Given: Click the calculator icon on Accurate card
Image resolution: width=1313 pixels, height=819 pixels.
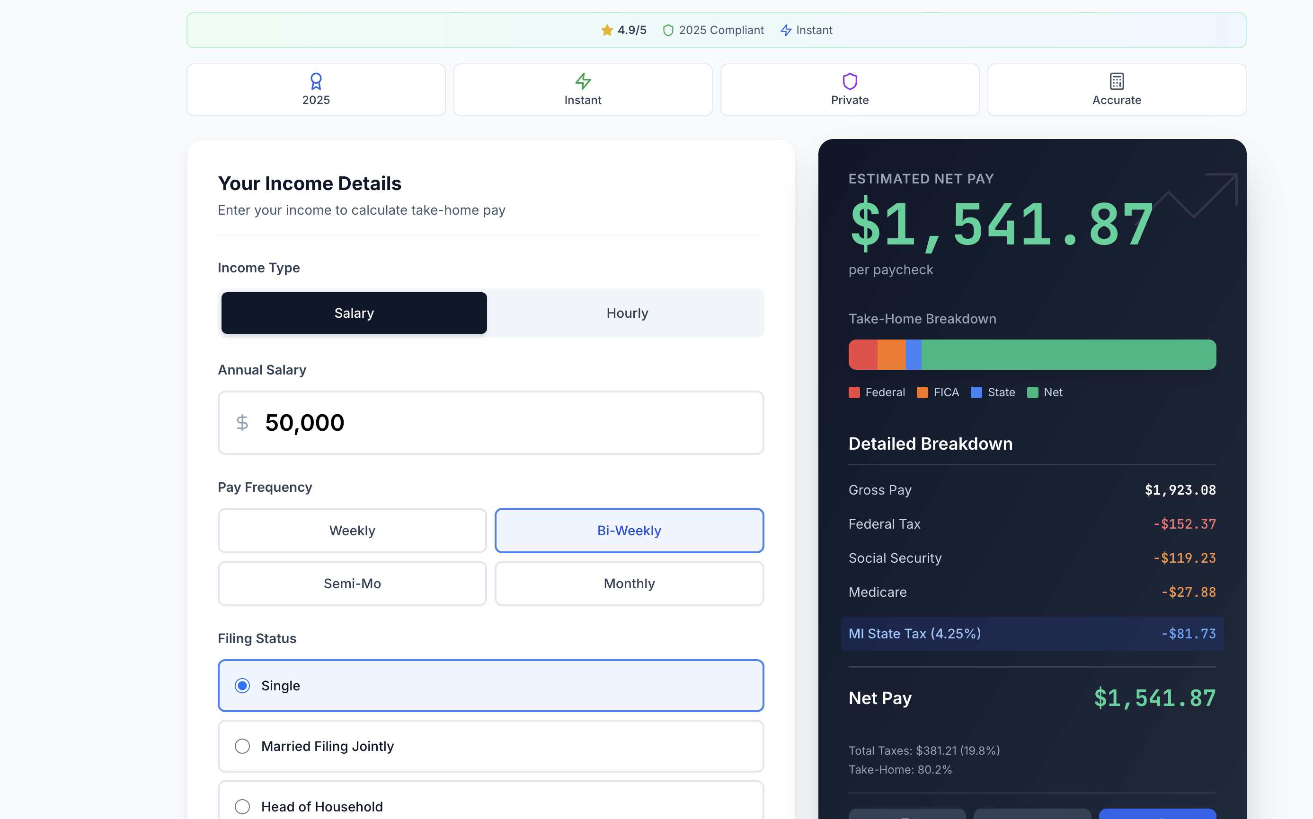Looking at the screenshot, I should point(1116,81).
